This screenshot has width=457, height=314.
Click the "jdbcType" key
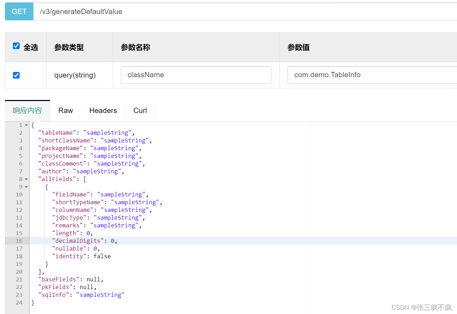69,218
